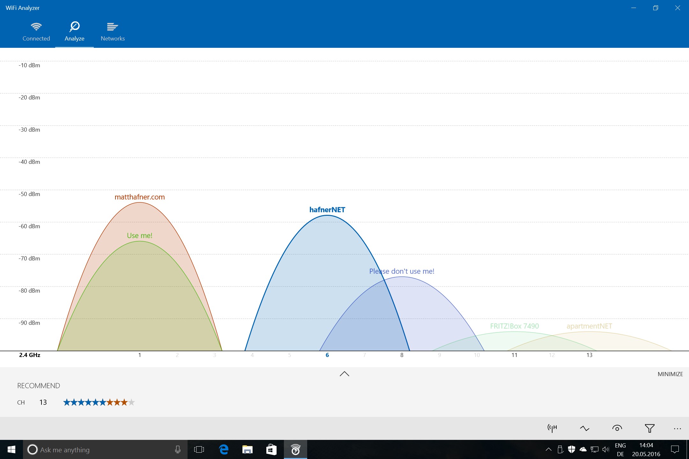Viewport: 689px width, 459px height.
Task: Click the access point radar icon
Action: (617, 428)
